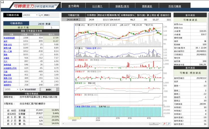Click the search magnifier beside the 24393 bond code
Viewport: 209px width, 129px height.
[x=40, y=15]
